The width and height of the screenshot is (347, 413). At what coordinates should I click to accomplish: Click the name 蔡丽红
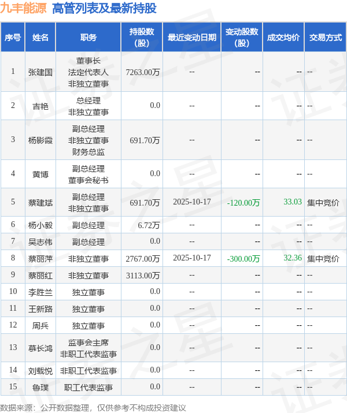tap(40, 276)
